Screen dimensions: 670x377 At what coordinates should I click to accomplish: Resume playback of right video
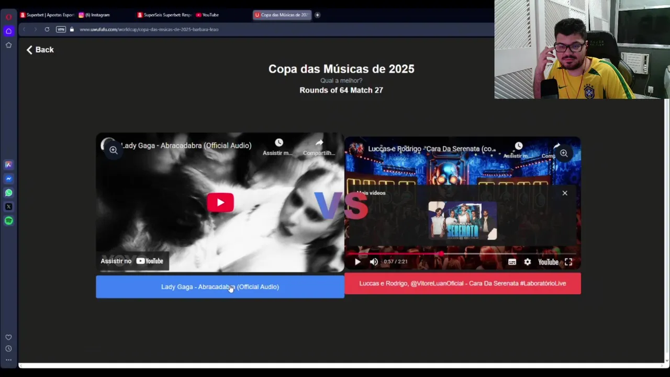(358, 262)
